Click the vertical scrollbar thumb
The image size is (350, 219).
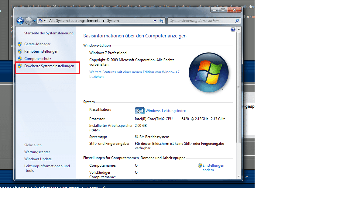coord(239,87)
